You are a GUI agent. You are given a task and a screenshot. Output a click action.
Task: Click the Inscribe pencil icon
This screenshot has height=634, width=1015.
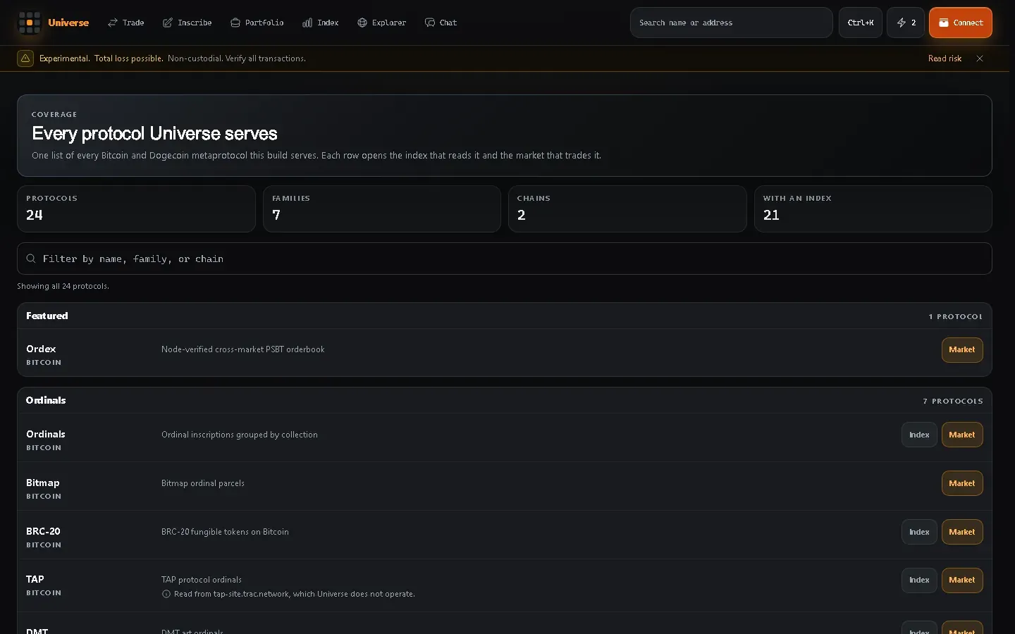(168, 23)
